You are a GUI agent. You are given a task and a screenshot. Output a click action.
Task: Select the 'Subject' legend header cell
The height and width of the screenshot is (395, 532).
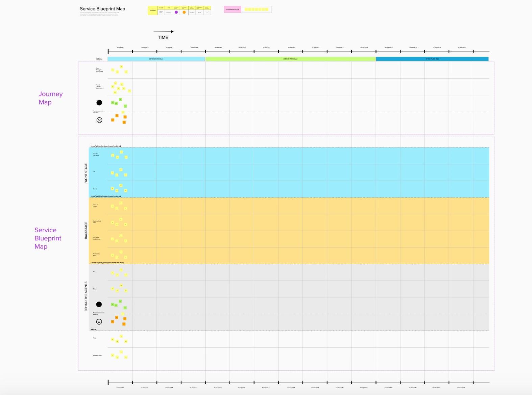click(161, 8)
